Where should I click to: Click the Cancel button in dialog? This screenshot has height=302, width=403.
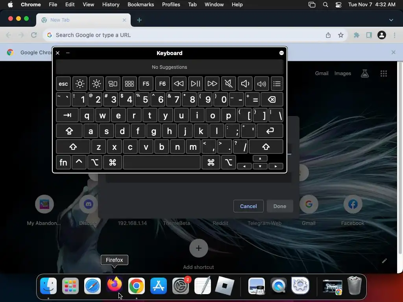click(x=248, y=206)
